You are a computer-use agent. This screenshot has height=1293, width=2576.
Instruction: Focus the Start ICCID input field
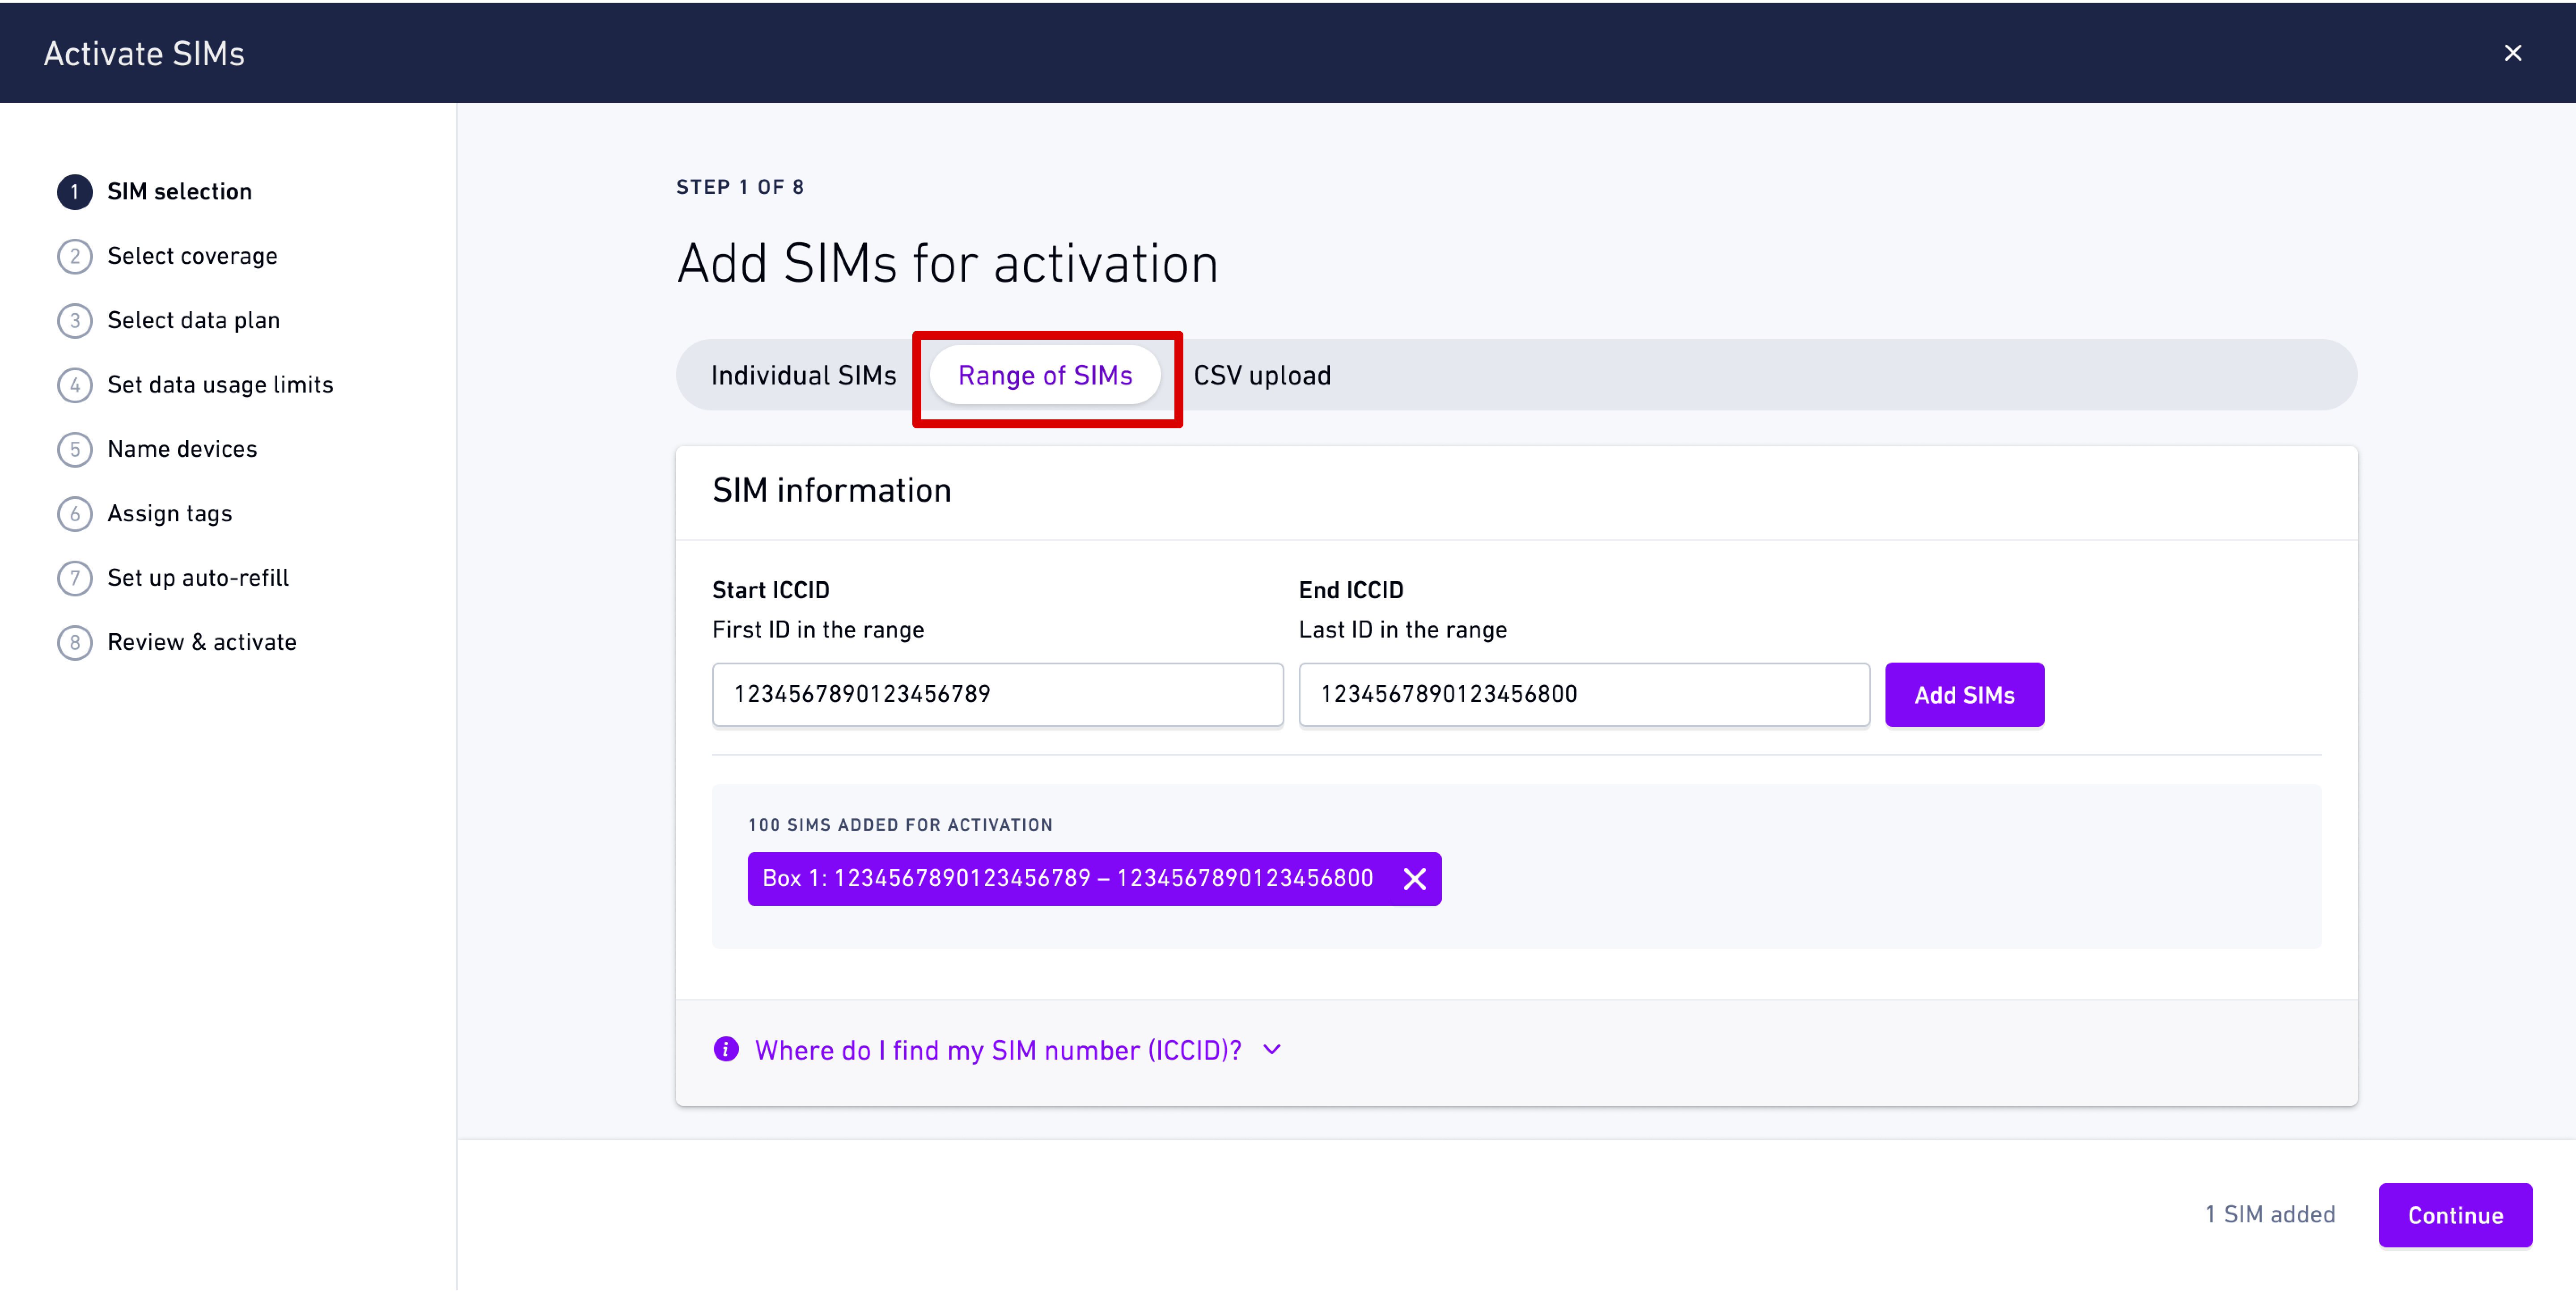(x=997, y=694)
